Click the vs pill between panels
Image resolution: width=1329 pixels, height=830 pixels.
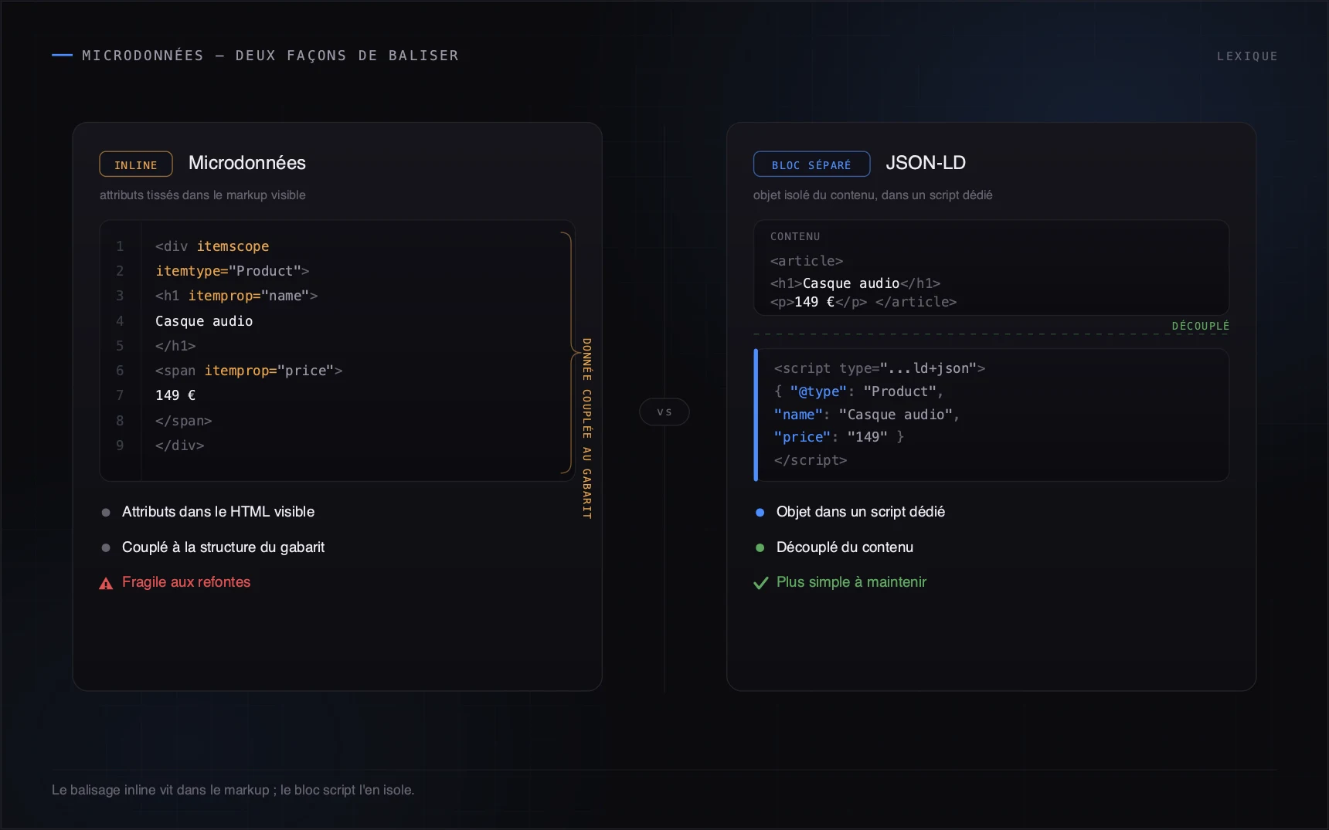click(664, 412)
